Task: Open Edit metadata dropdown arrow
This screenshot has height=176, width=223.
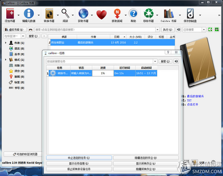Action: click(x=39, y=15)
